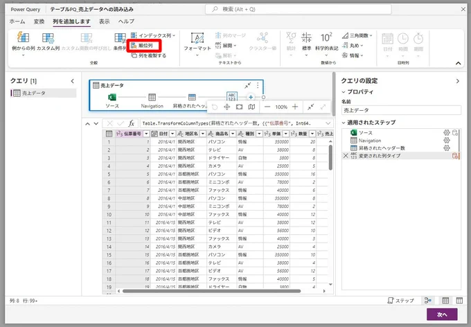Click the collapse all diagram icon
The image size is (471, 327).
[x=310, y=107]
